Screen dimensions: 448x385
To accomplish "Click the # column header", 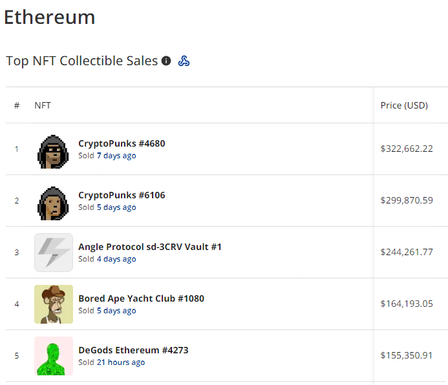I will click(17, 105).
